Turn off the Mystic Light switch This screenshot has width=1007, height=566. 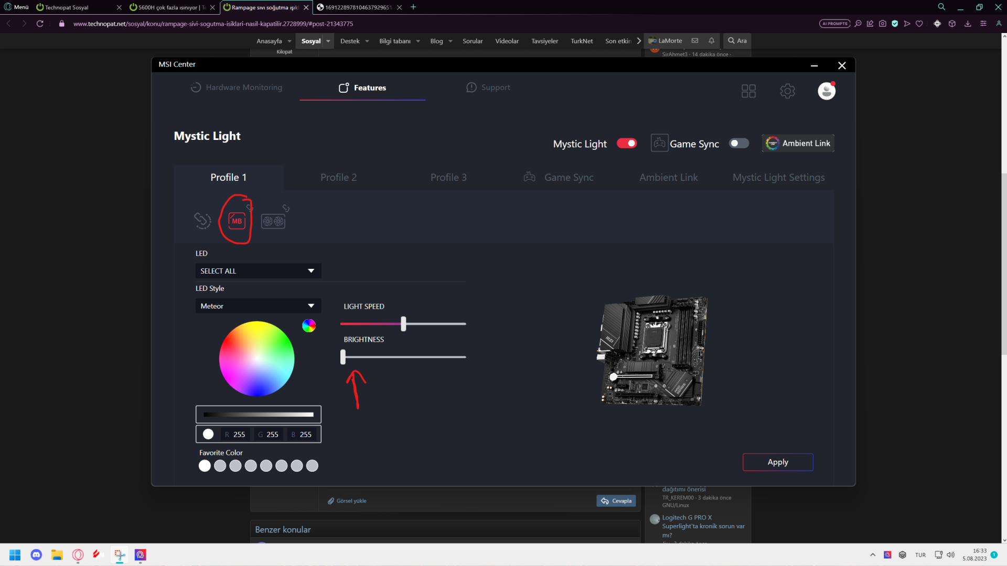tap(627, 144)
